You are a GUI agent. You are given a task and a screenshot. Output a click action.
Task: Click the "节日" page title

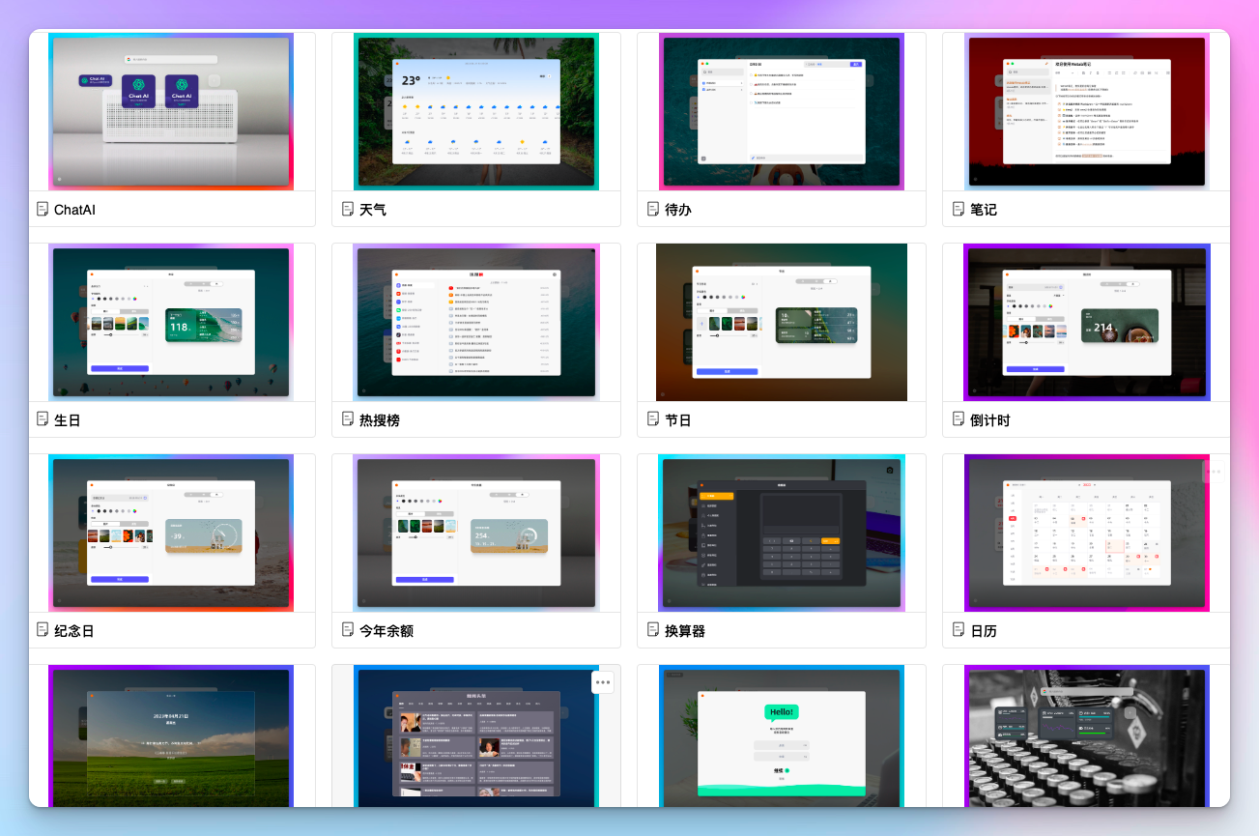(678, 420)
